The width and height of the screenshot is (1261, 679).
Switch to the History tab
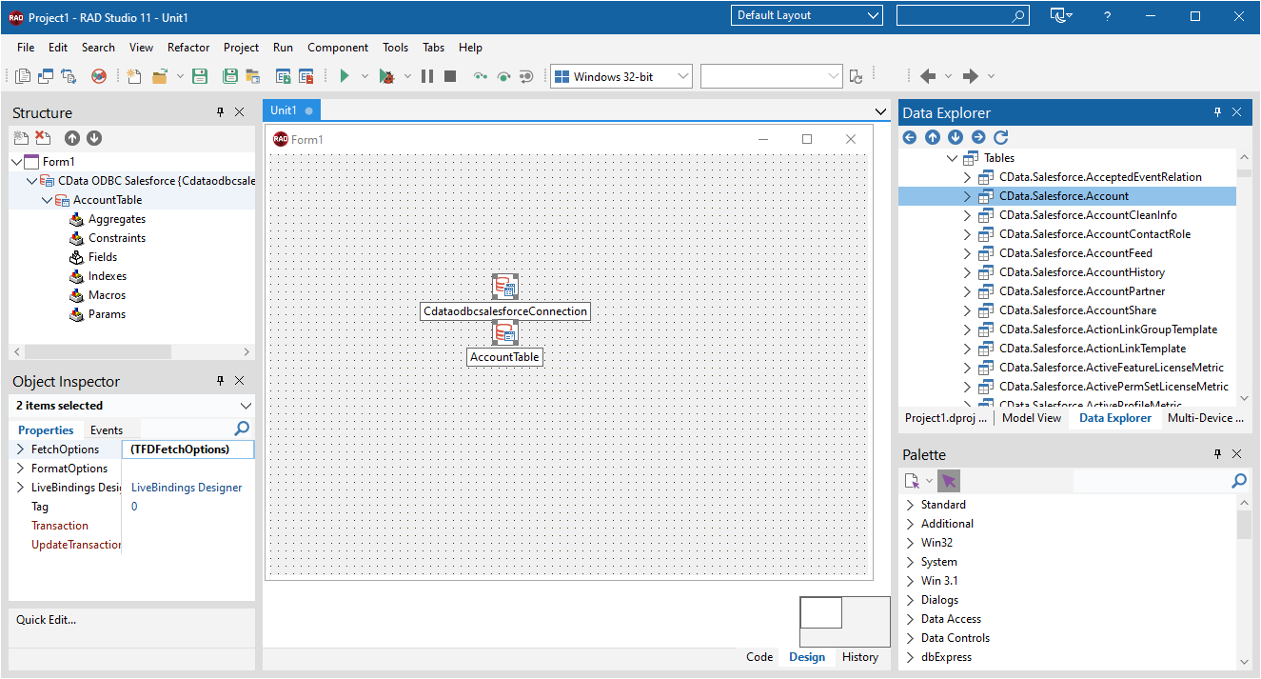click(x=860, y=657)
